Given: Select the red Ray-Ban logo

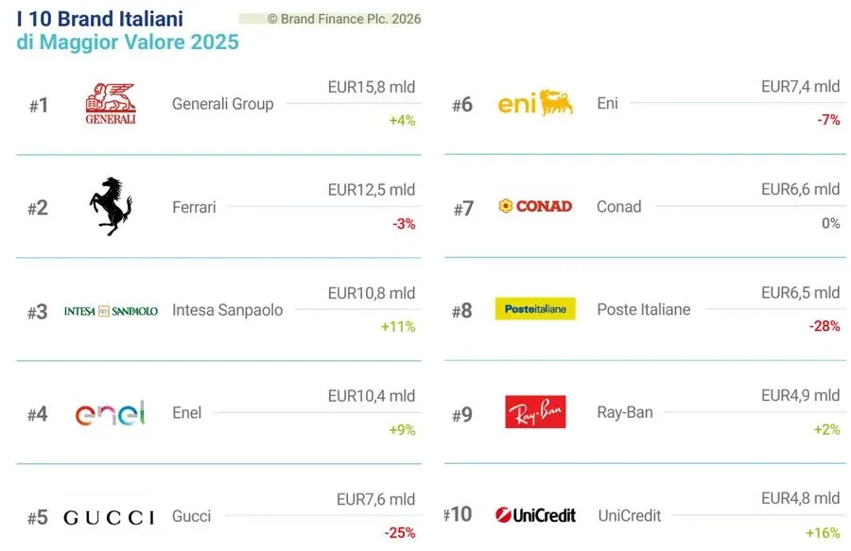Looking at the screenshot, I should click(x=535, y=412).
